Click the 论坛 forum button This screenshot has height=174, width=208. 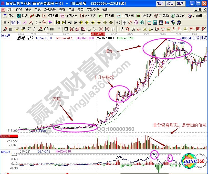[x=170, y=3]
